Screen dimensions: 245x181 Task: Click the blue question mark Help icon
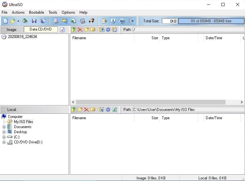[122, 21]
